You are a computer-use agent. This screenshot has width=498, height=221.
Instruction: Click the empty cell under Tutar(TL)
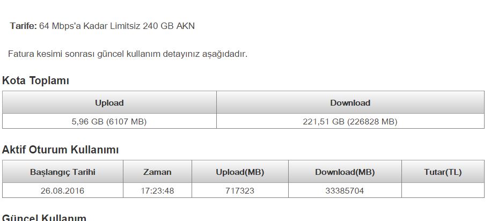[x=442, y=191]
